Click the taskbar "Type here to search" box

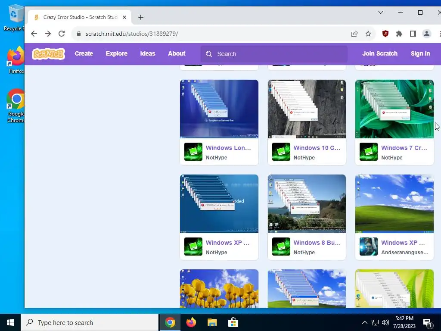[x=90, y=322]
